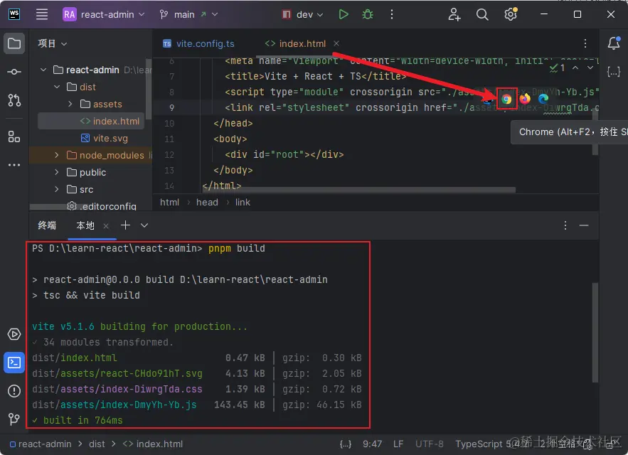
Task: Open the main branch dropdown
Action: point(188,14)
